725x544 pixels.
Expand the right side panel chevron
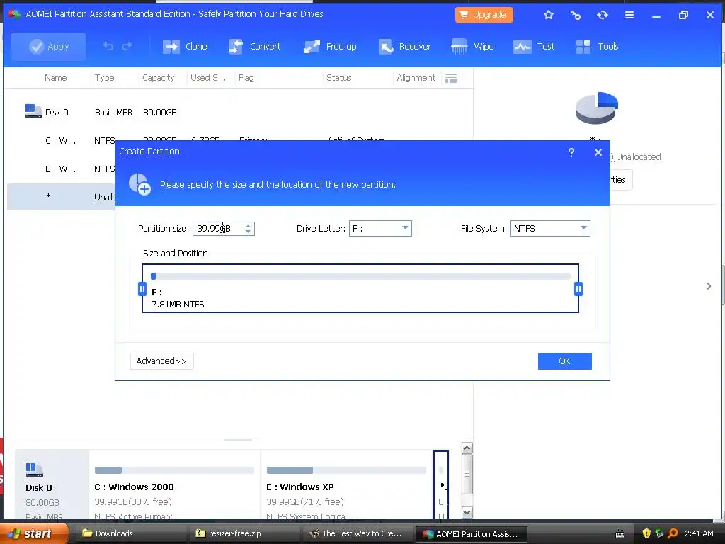tap(709, 286)
